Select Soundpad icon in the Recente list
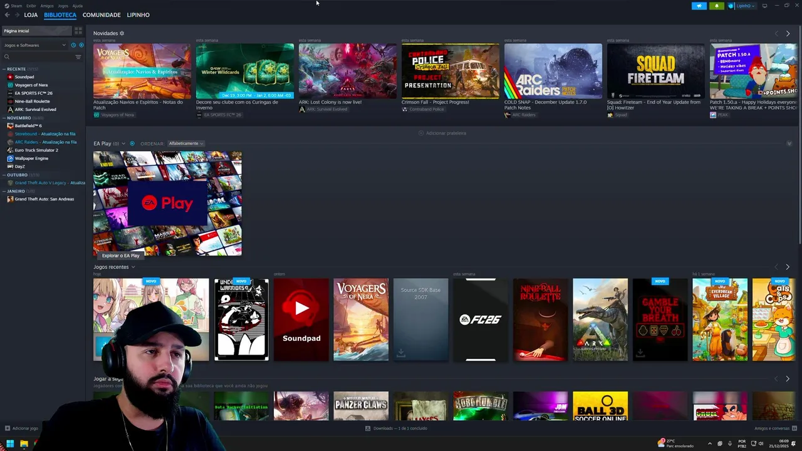The height and width of the screenshot is (451, 802). click(x=10, y=76)
